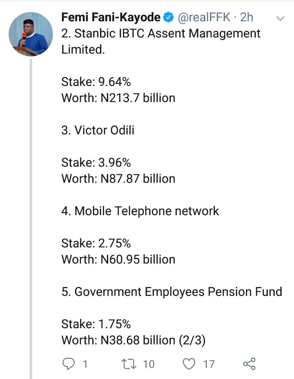Click the reply speech bubble icon

point(69,364)
